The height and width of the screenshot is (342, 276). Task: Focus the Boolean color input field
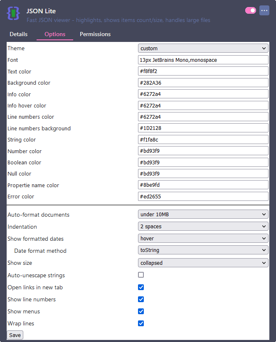(x=203, y=162)
